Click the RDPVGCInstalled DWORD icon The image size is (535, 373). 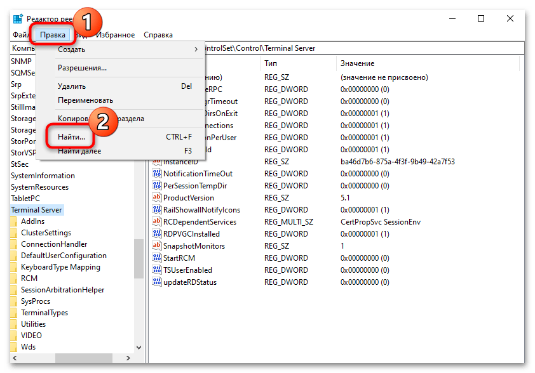point(156,233)
